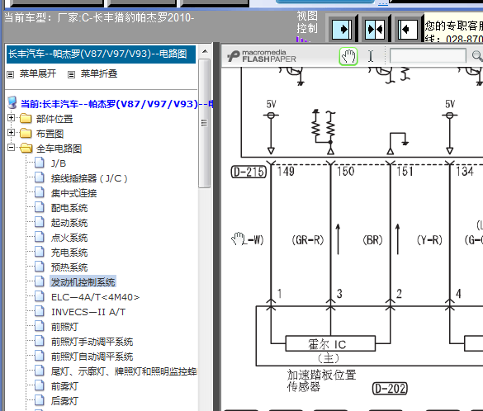The image size is (483, 411).
Task: Click the page icon beside 充电系统
Action: (x=40, y=251)
